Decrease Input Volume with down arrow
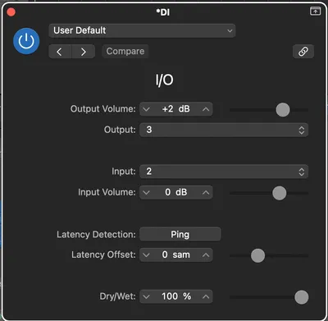This screenshot has width=328, height=321. coord(147,192)
